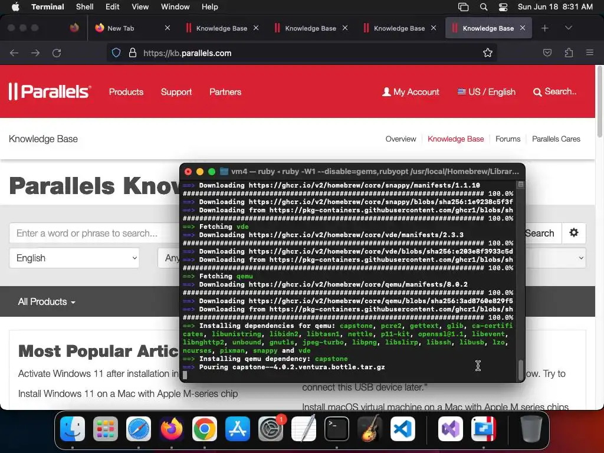The height and width of the screenshot is (453, 604).
Task: Change the US / English region
Action: click(486, 91)
